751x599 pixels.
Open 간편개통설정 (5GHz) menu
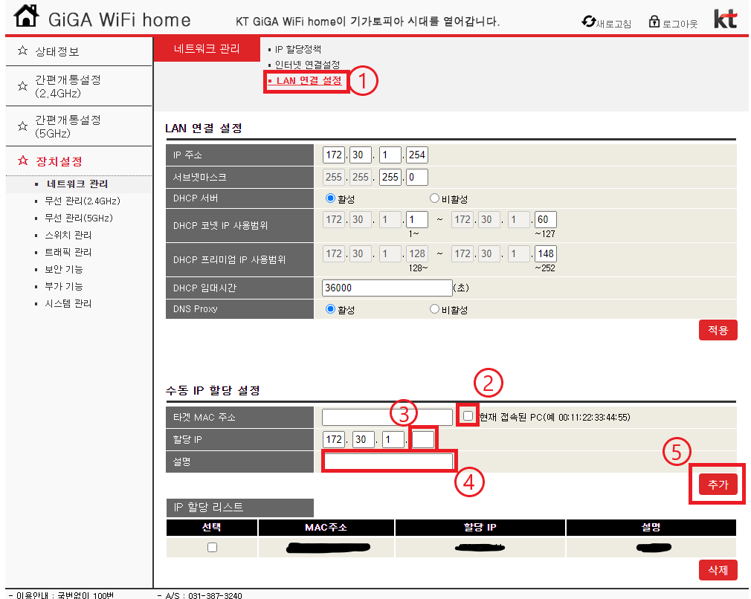click(68, 126)
